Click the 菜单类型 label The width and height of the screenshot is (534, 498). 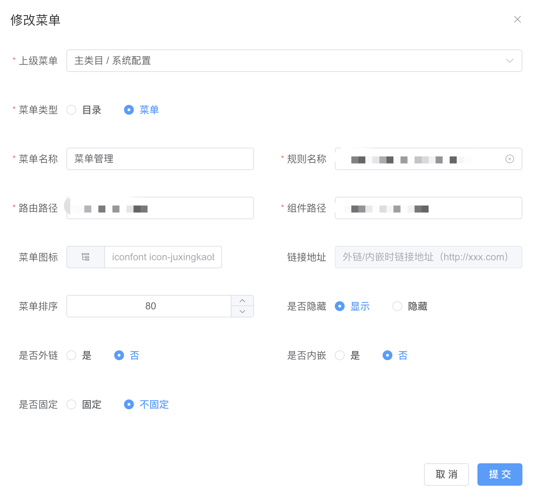tap(38, 110)
